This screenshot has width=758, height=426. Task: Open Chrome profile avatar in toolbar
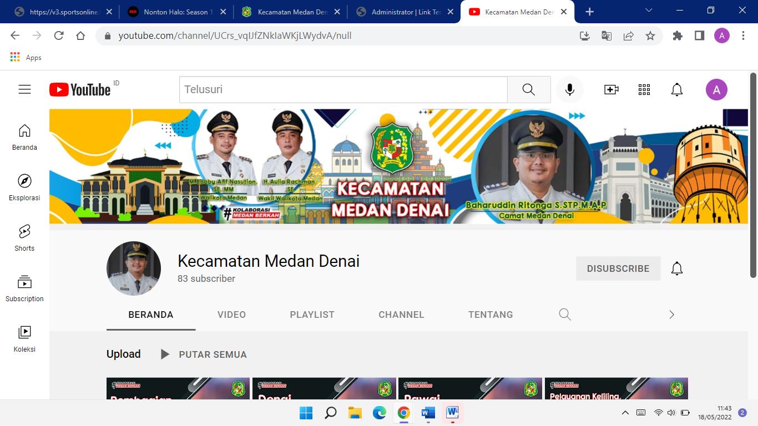click(721, 35)
